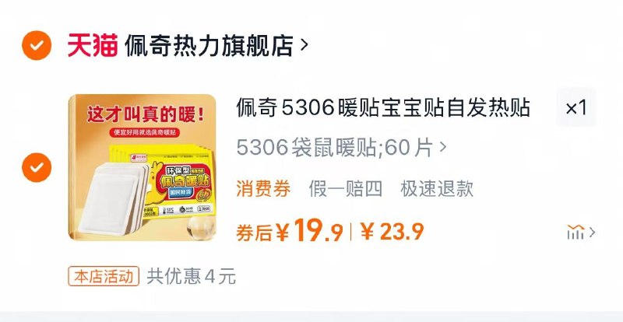Open the price trend chart icon

point(575,233)
